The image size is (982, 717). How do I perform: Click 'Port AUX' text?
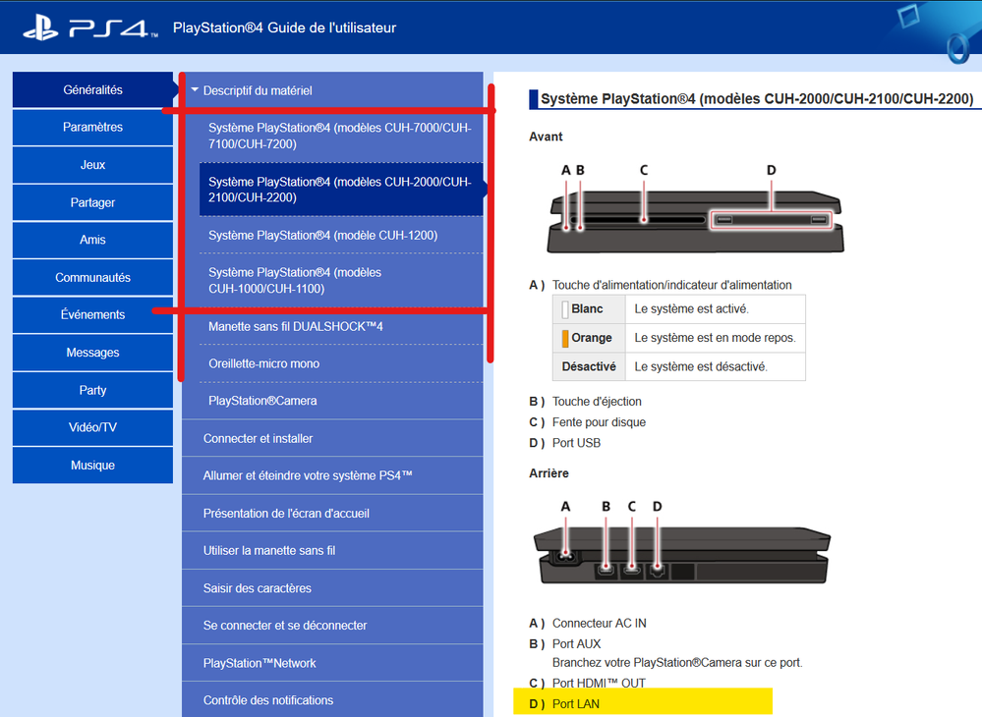[576, 643]
